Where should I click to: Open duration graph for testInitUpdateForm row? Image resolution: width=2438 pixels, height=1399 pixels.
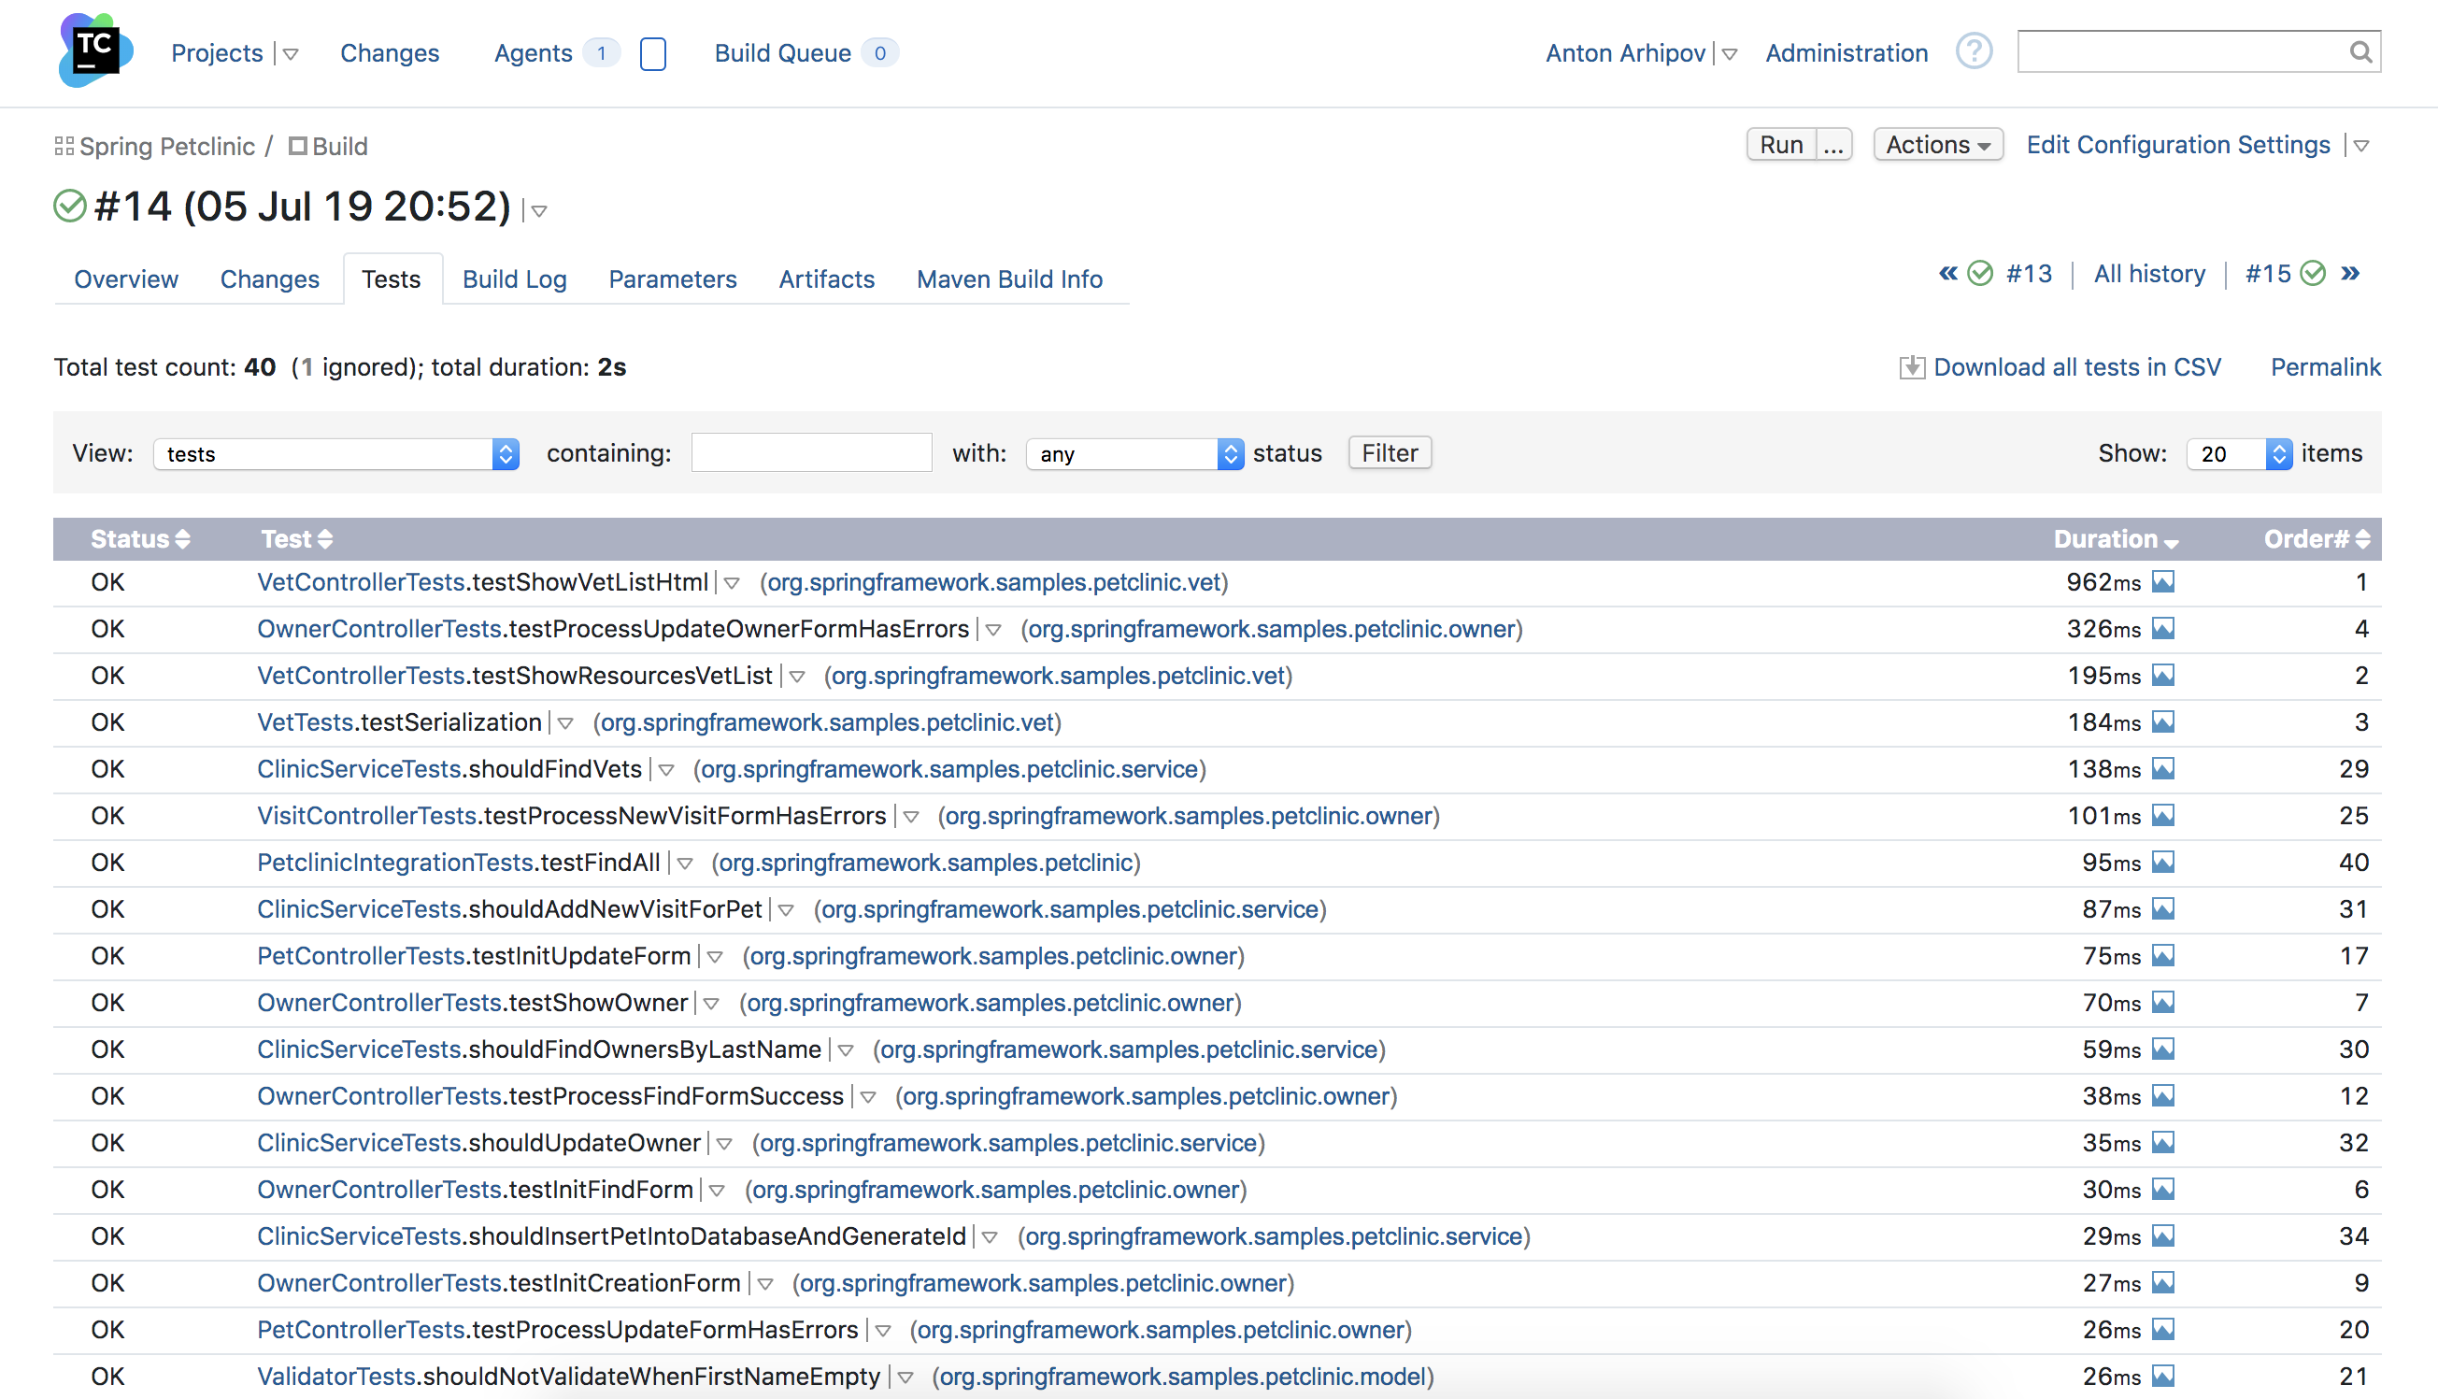(2162, 956)
